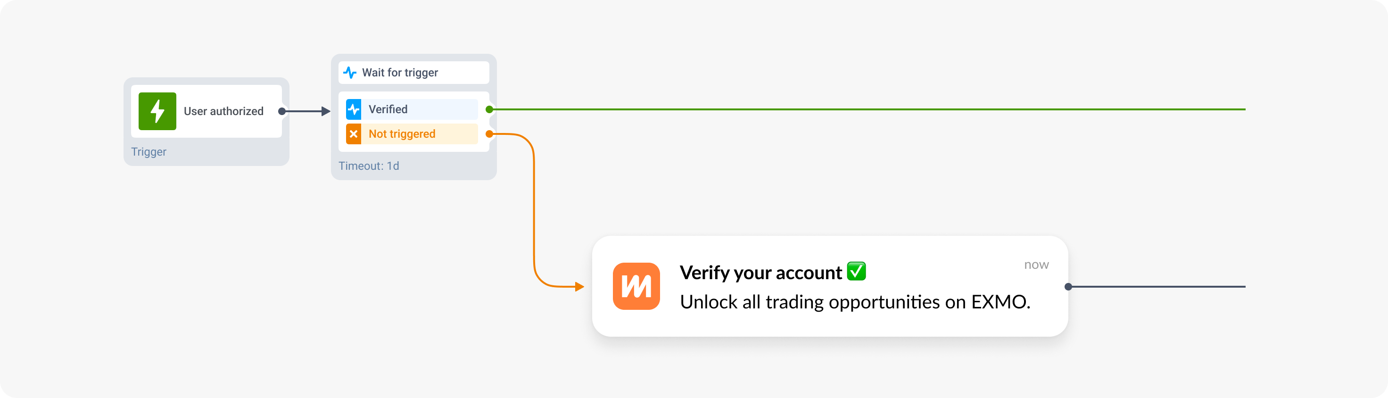Click the Verify your account notification title
Image resolution: width=1388 pixels, height=398 pixels.
(x=760, y=273)
